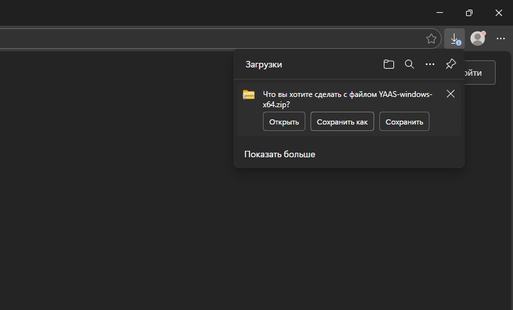Open the browser Settings and more menu
Image resolution: width=513 pixels, height=310 pixels.
501,39
